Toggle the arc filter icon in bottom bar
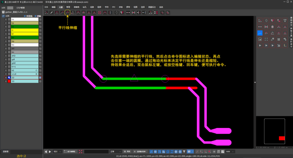This screenshot has width=293, height=158. pyautogui.click(x=160, y=152)
